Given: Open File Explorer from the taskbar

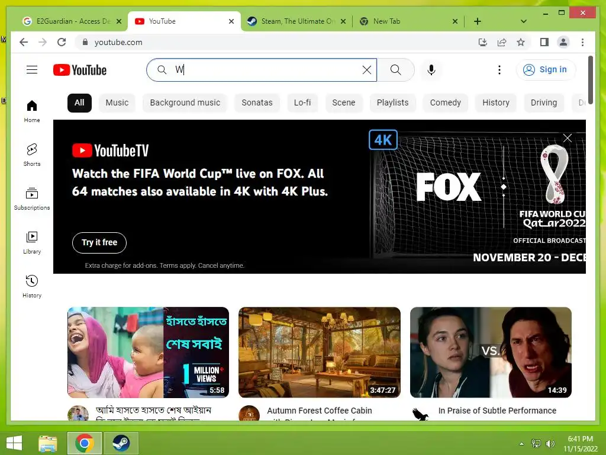Looking at the screenshot, I should (48, 443).
